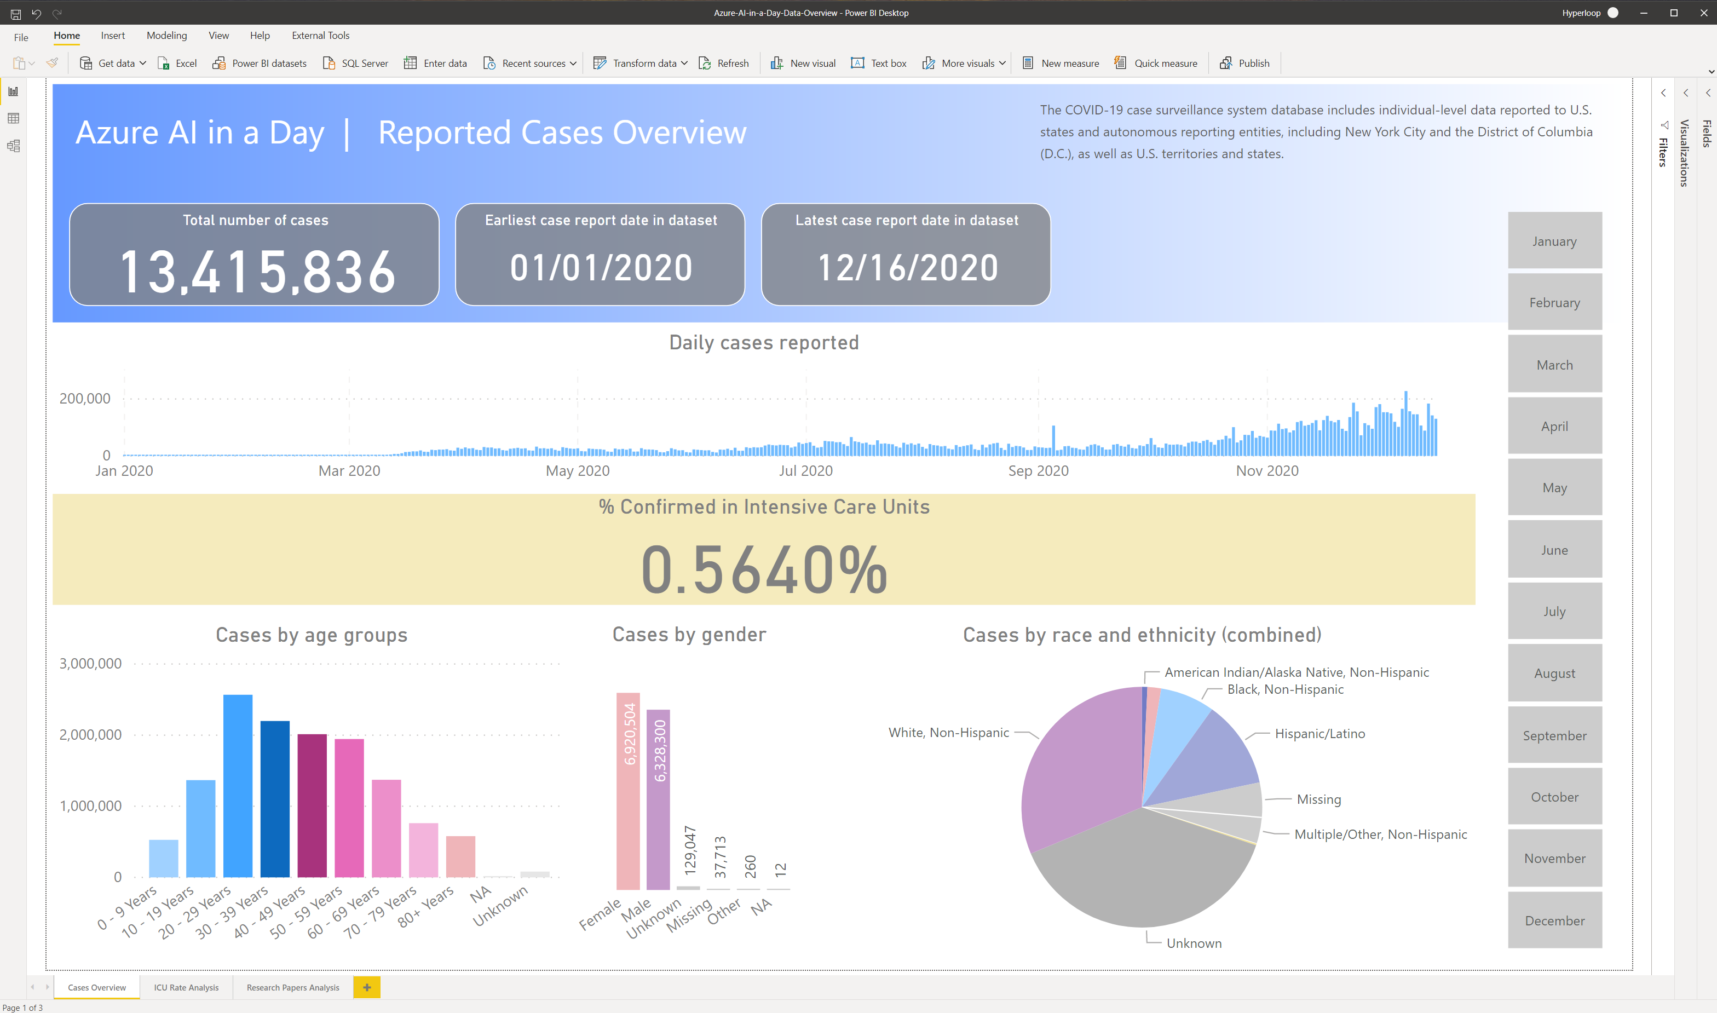Switch to Data view icon

[13, 119]
